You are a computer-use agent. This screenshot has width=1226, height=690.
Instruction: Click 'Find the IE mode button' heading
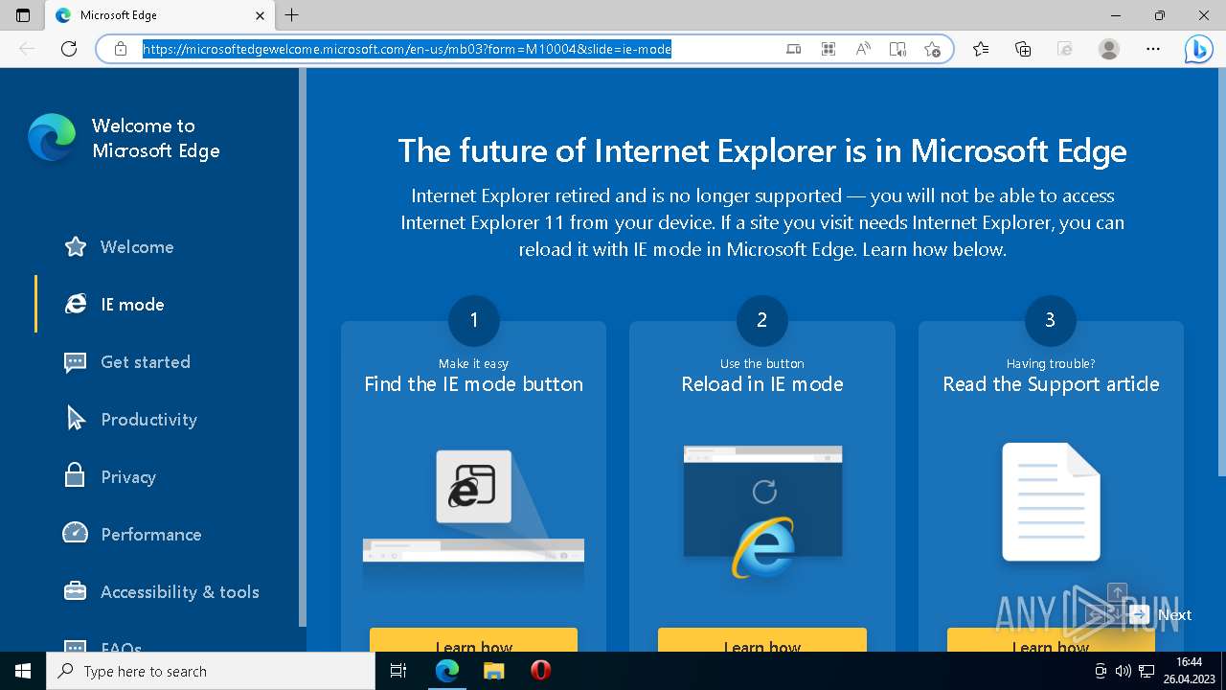(x=473, y=384)
